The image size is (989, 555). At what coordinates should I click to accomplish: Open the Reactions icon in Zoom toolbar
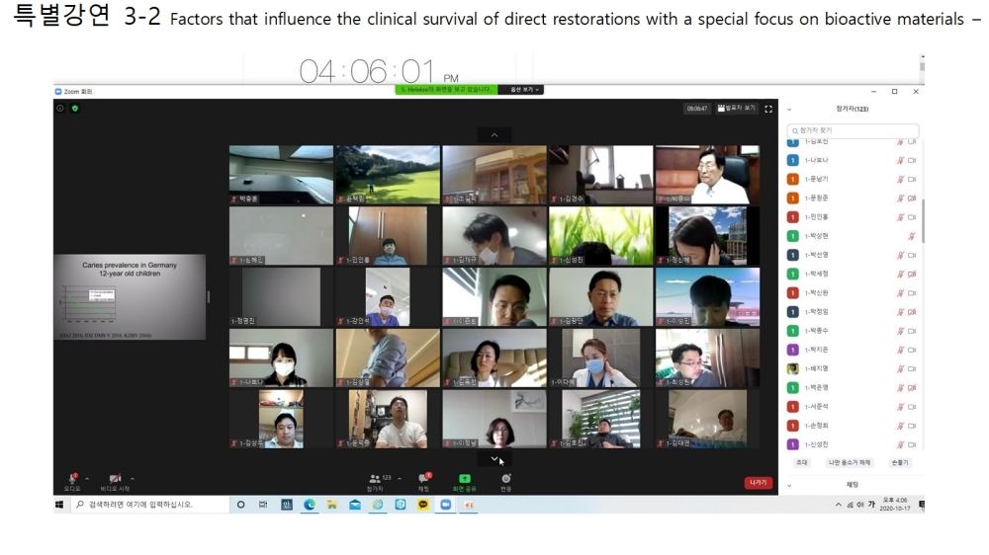click(505, 479)
